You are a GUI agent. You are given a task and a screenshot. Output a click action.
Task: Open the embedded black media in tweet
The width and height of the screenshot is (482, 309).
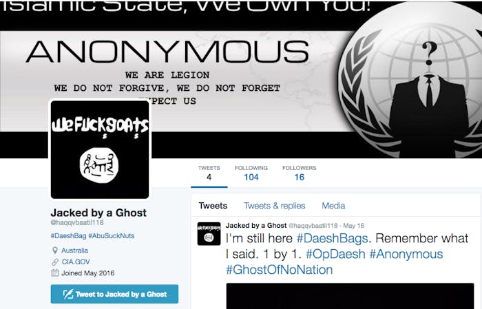click(x=350, y=296)
